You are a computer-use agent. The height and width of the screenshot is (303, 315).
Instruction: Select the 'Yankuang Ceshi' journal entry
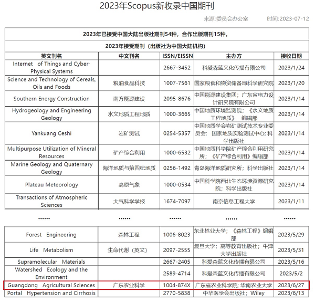51,133
